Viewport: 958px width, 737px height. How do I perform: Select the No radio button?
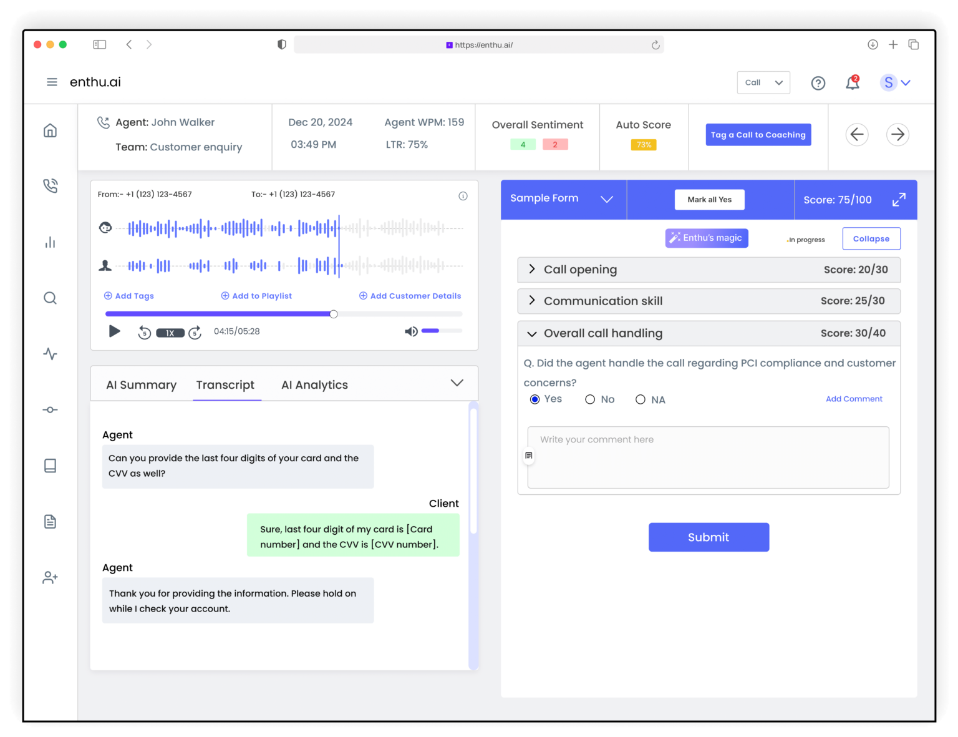[590, 399]
